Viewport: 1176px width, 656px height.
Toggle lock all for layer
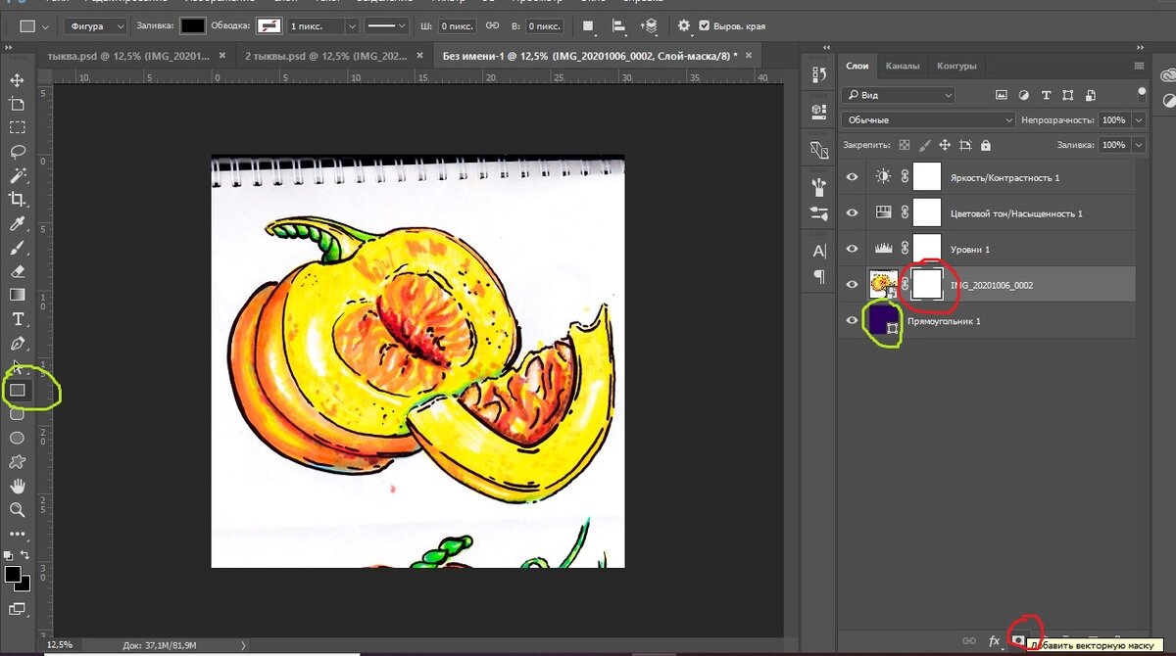coord(985,145)
